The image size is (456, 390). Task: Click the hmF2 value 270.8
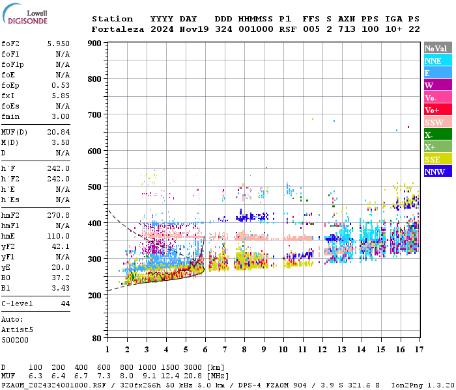pos(59,215)
